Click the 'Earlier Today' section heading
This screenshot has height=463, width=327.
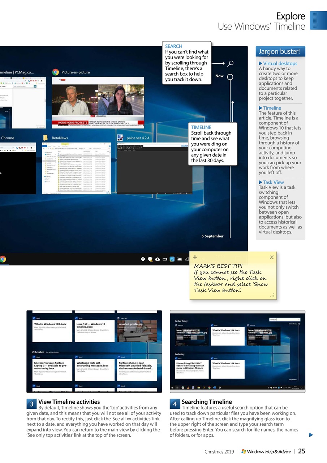pyautogui.click(x=181, y=321)
